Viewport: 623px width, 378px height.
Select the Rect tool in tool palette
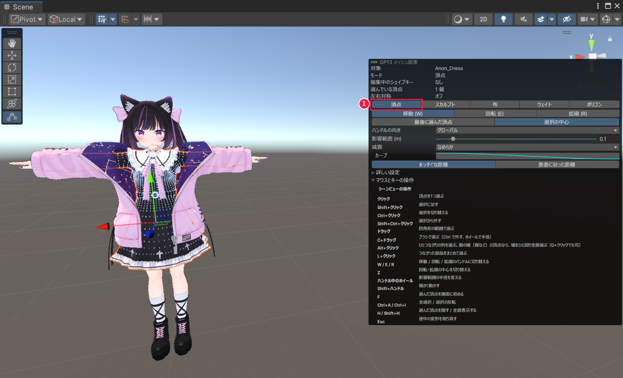pyautogui.click(x=12, y=91)
